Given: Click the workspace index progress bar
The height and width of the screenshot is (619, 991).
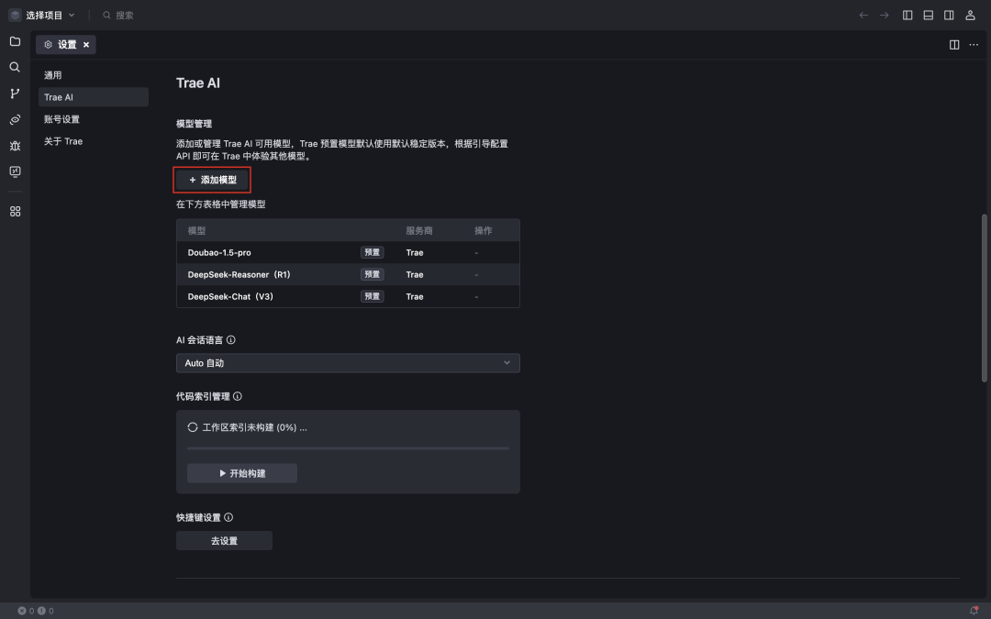Looking at the screenshot, I should click(x=348, y=448).
